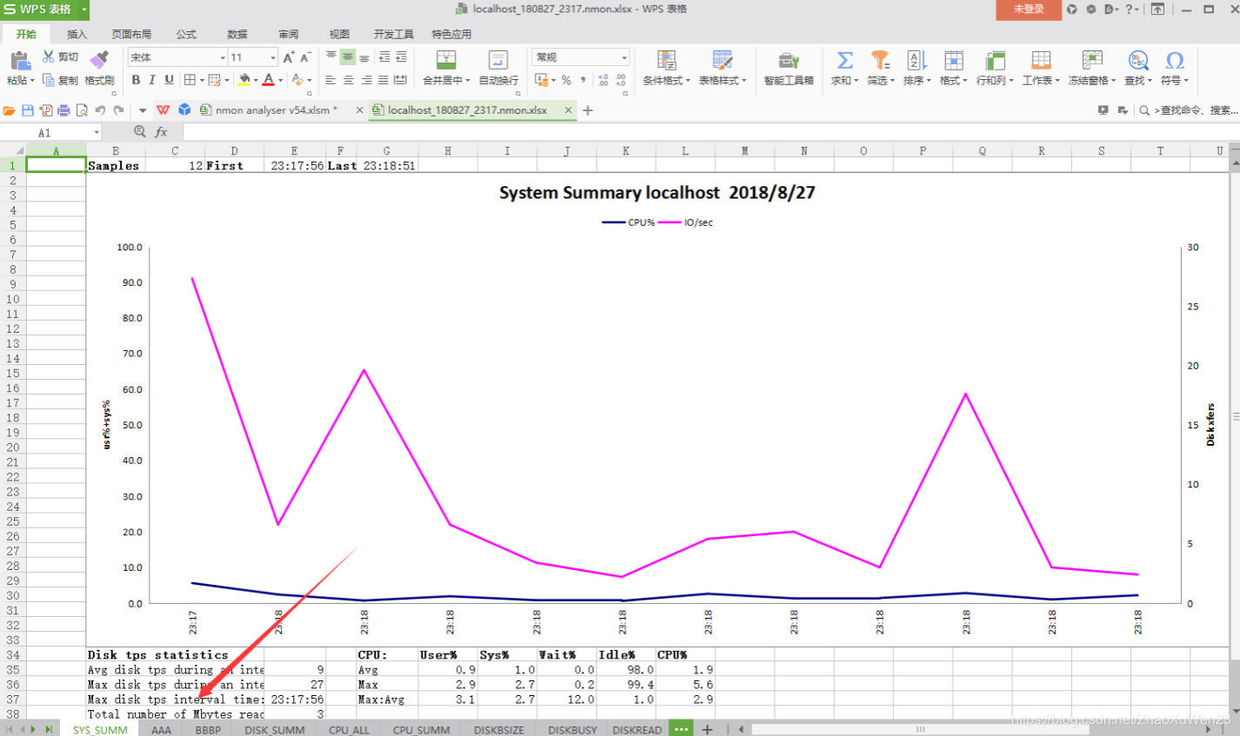Viewport: 1240px width, 736px height.
Task: Click the Table Style (表格样式) icon
Action: point(723,59)
